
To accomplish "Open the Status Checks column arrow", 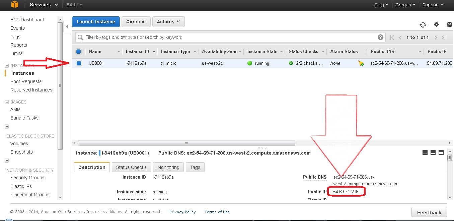I will pyautogui.click(x=323, y=52).
